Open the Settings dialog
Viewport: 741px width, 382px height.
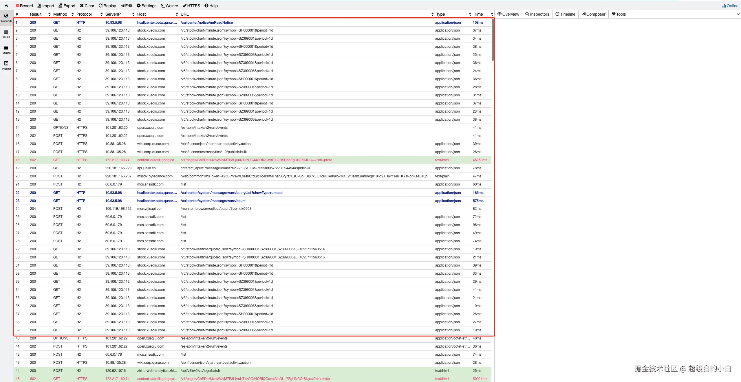[x=147, y=6]
